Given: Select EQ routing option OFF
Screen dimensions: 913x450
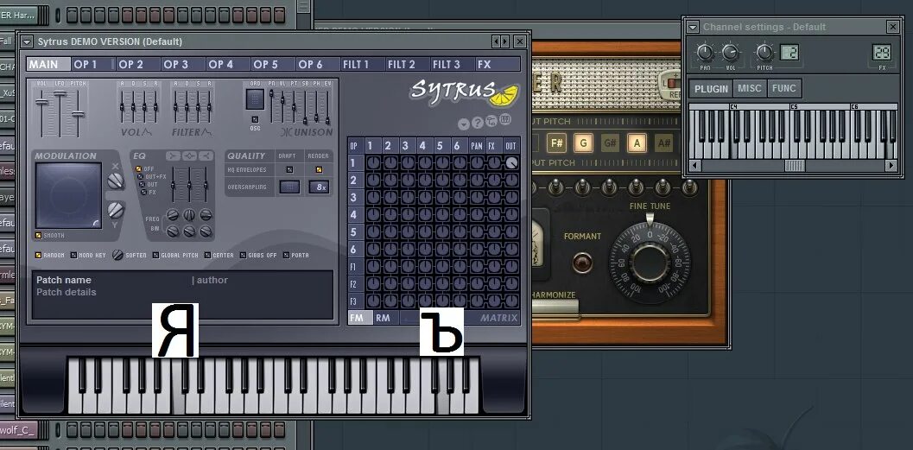Looking at the screenshot, I should [138, 168].
